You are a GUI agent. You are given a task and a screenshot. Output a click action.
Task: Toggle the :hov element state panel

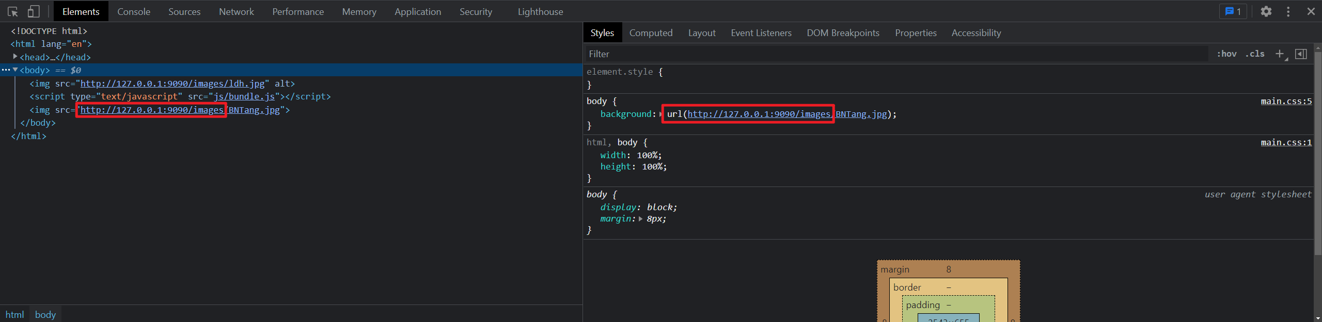coord(1226,54)
